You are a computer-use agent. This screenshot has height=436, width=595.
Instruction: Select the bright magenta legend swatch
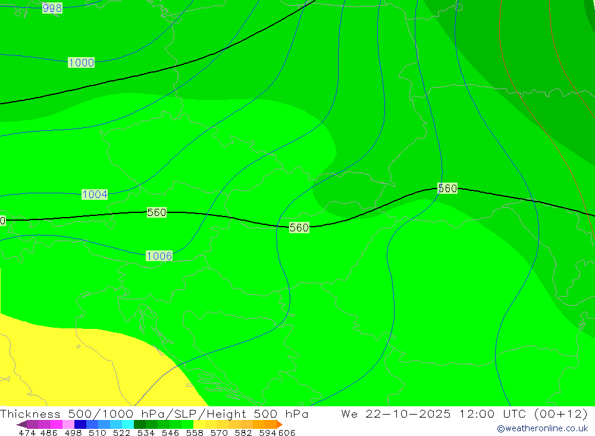point(56,424)
